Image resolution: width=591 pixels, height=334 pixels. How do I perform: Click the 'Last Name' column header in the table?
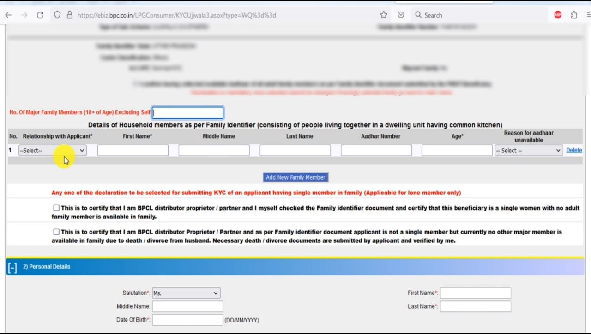pos(300,136)
